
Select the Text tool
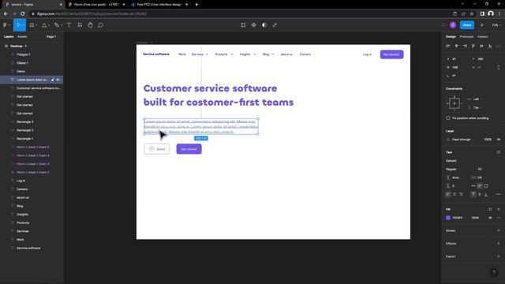coord(69,25)
